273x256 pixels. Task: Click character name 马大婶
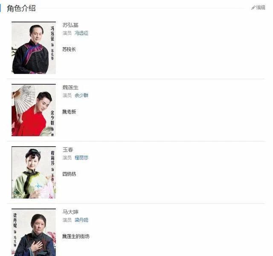70,212
